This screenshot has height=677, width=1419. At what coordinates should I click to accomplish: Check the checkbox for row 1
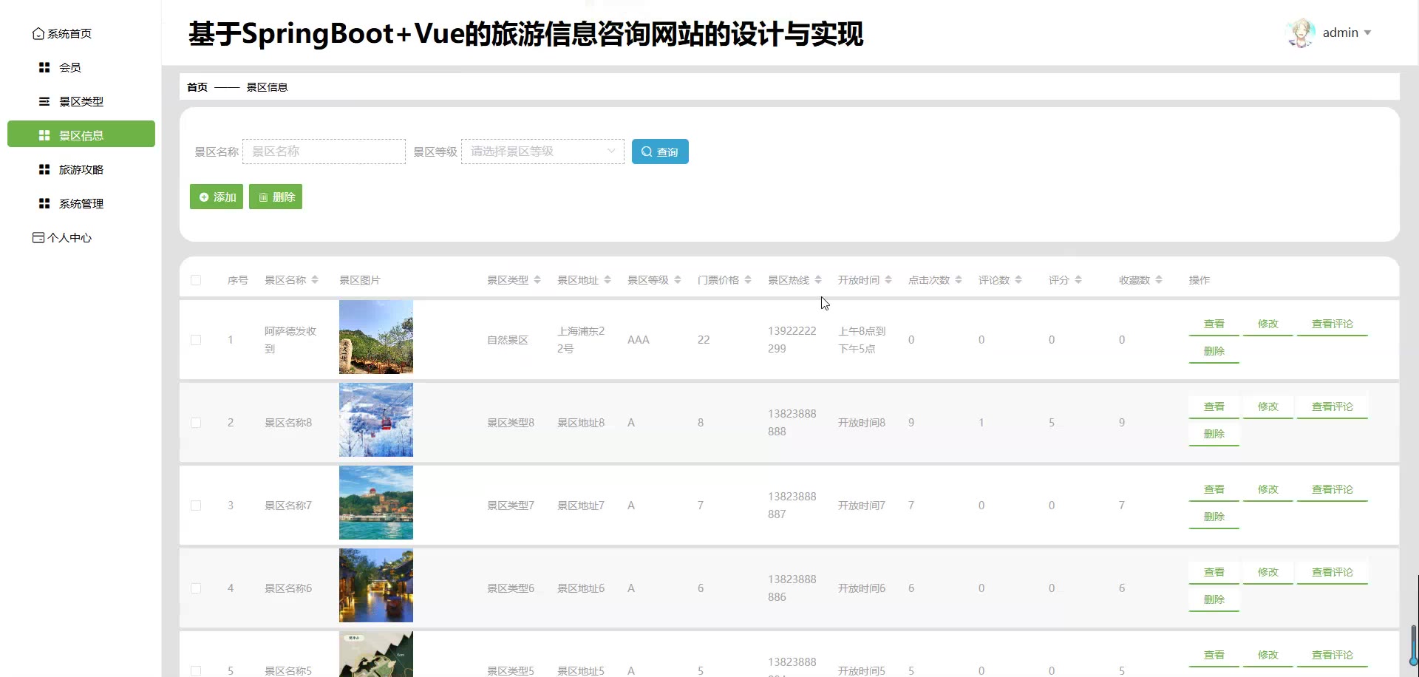tap(196, 340)
